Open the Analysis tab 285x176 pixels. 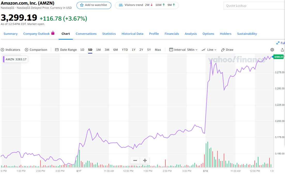pos(191,34)
